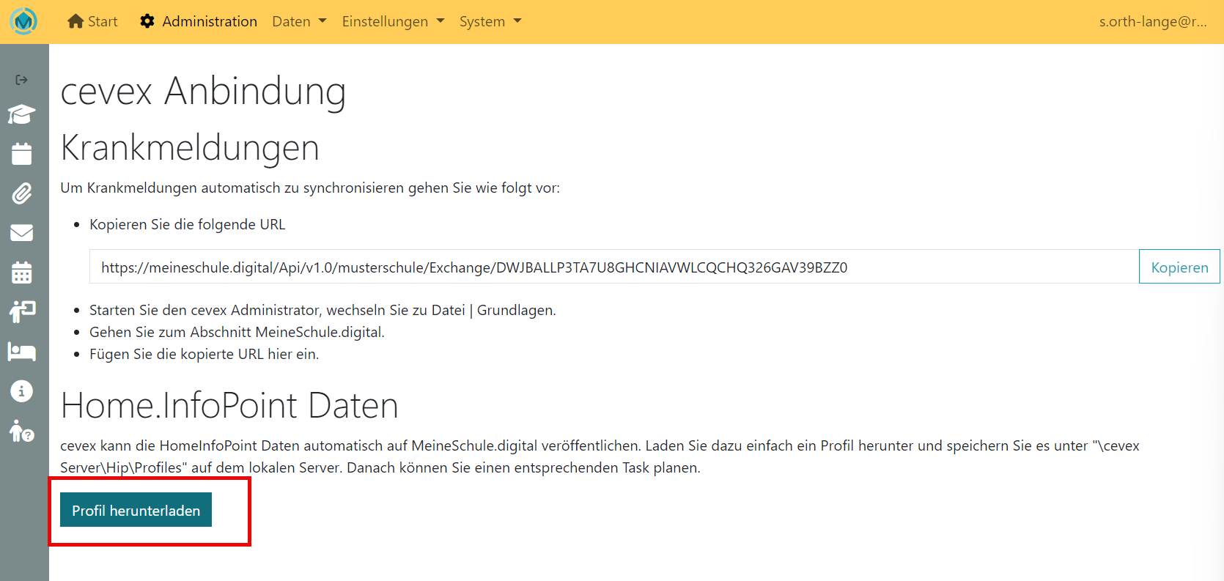The image size is (1224, 581).
Task: Go to the Start page
Action: click(x=92, y=21)
